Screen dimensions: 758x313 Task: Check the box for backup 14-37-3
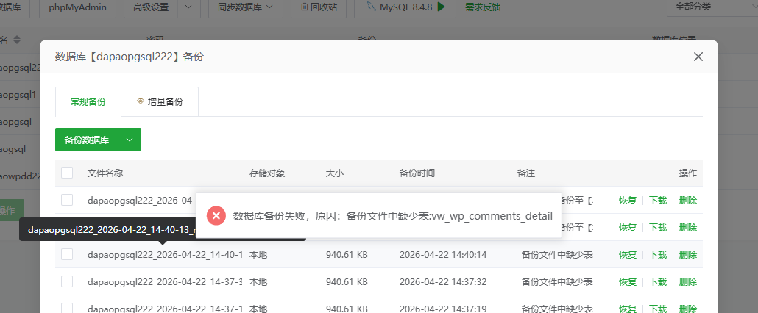pyautogui.click(x=67, y=281)
